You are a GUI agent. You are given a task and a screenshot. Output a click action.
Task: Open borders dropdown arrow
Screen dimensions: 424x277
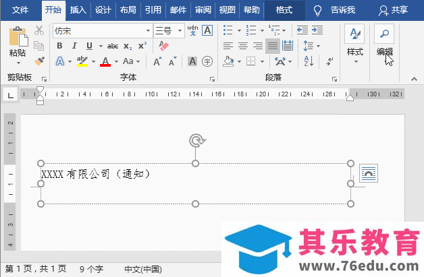tap(262, 61)
